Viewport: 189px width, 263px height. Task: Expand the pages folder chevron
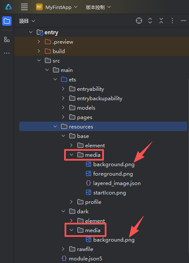click(x=63, y=117)
